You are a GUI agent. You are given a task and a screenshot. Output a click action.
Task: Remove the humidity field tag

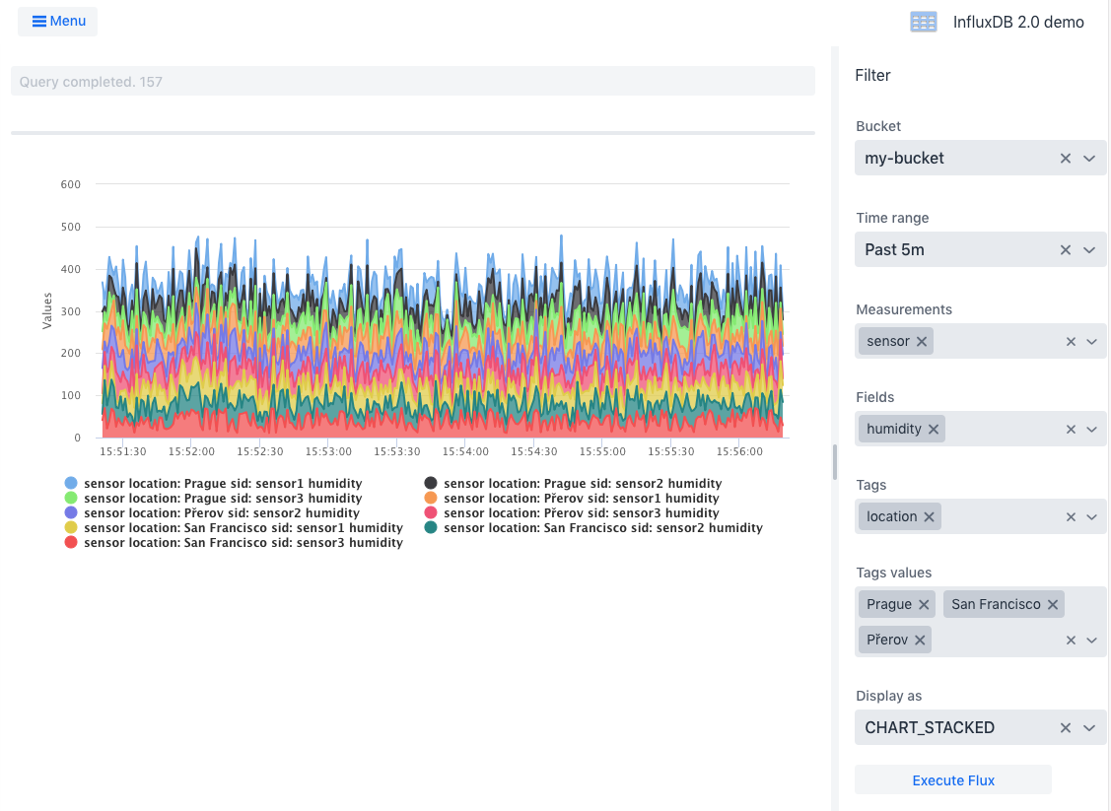tap(934, 430)
